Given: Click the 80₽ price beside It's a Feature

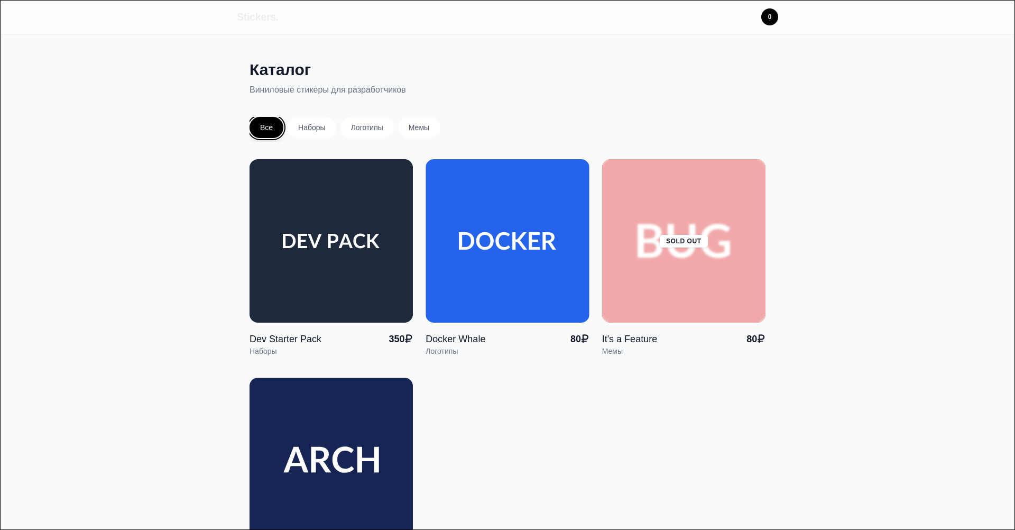Looking at the screenshot, I should coord(755,339).
